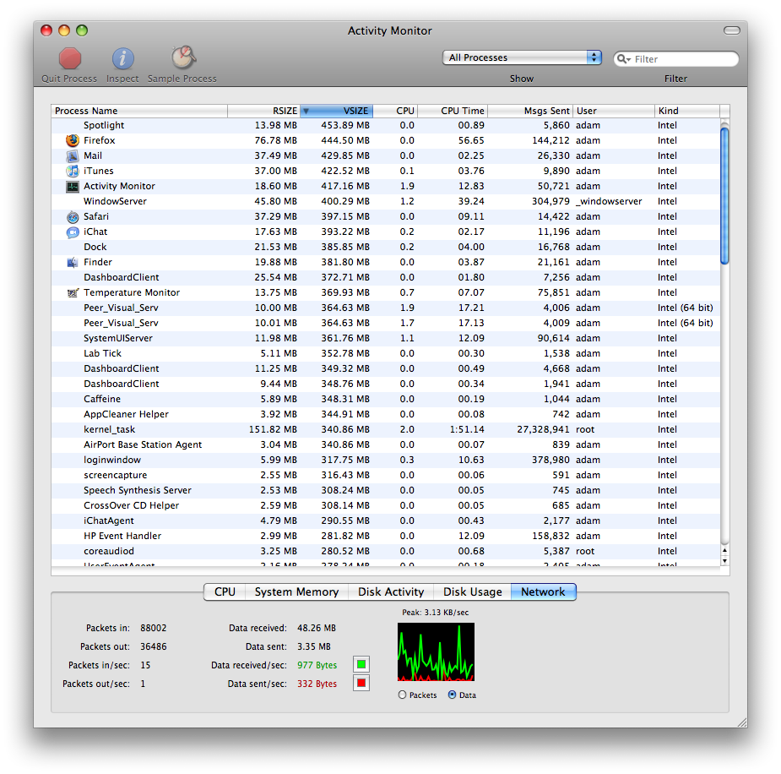
Task: Click the red data sent color swatch
Action: click(x=361, y=683)
